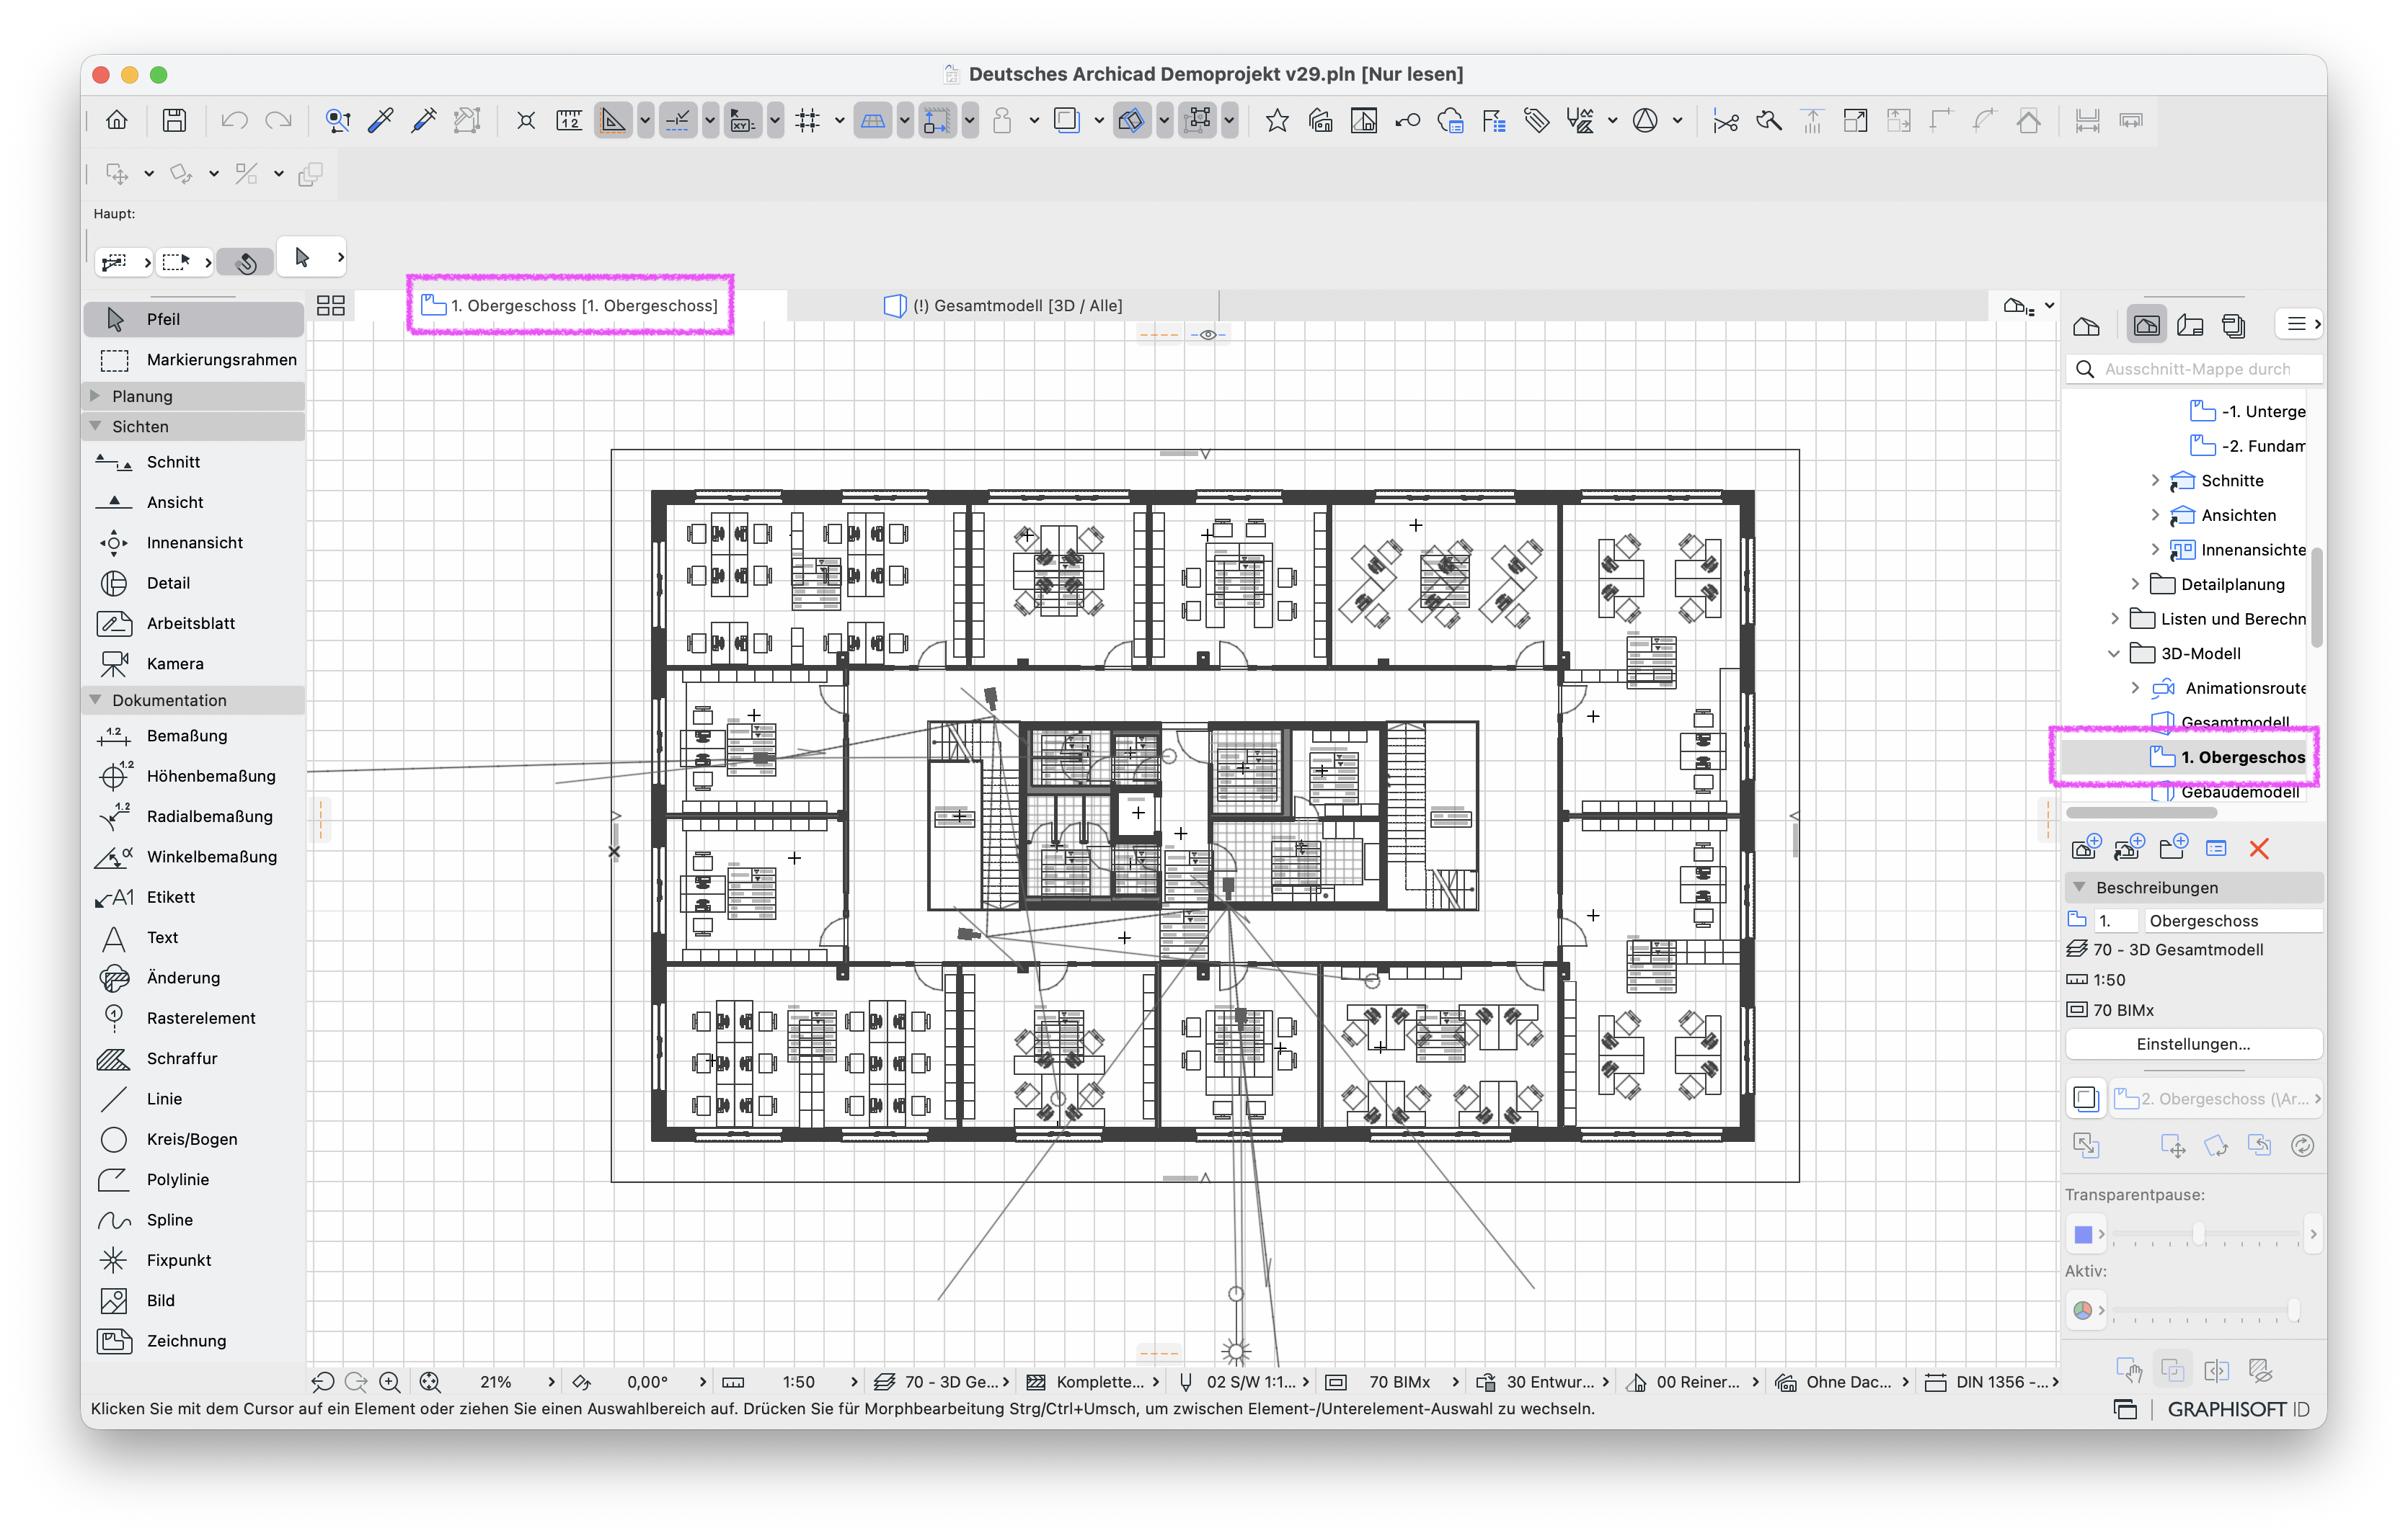
Task: Select the Fixpunkt hotspot tool
Action: pyautogui.click(x=193, y=1260)
